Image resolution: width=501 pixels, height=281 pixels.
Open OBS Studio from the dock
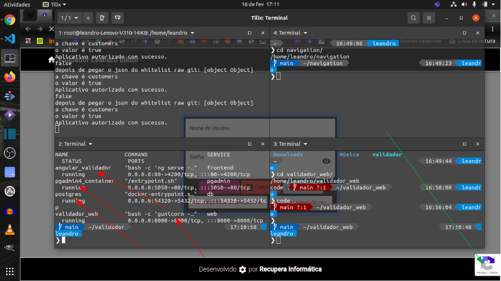click(10, 153)
